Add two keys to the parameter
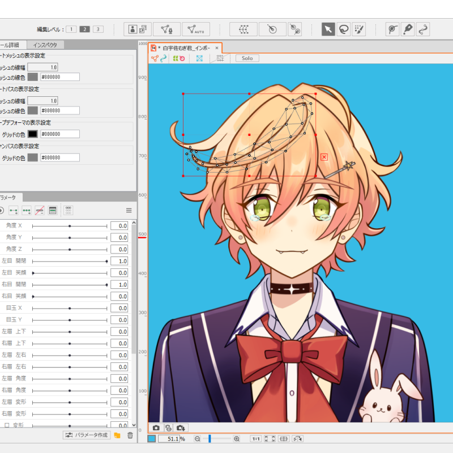The image size is (453, 453). 14,210
